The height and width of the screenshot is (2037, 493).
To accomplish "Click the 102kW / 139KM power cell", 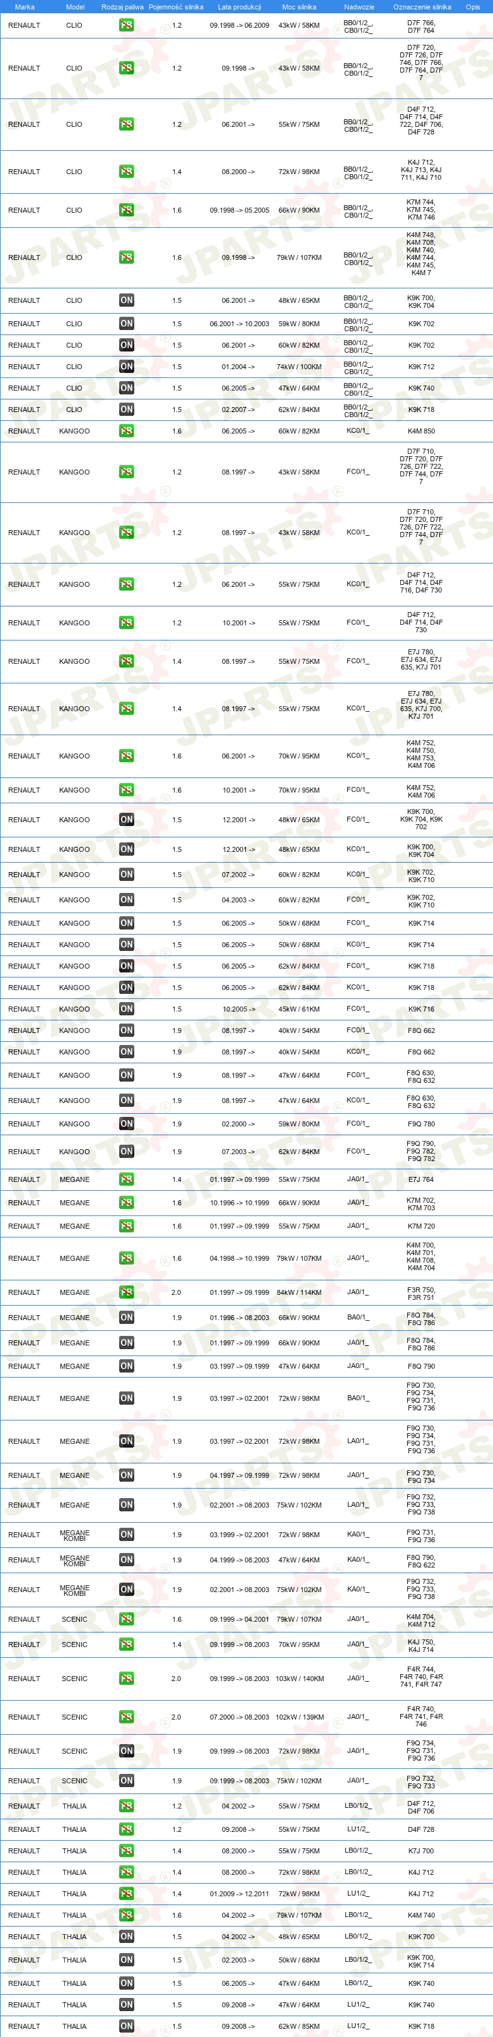I will pos(299,1716).
